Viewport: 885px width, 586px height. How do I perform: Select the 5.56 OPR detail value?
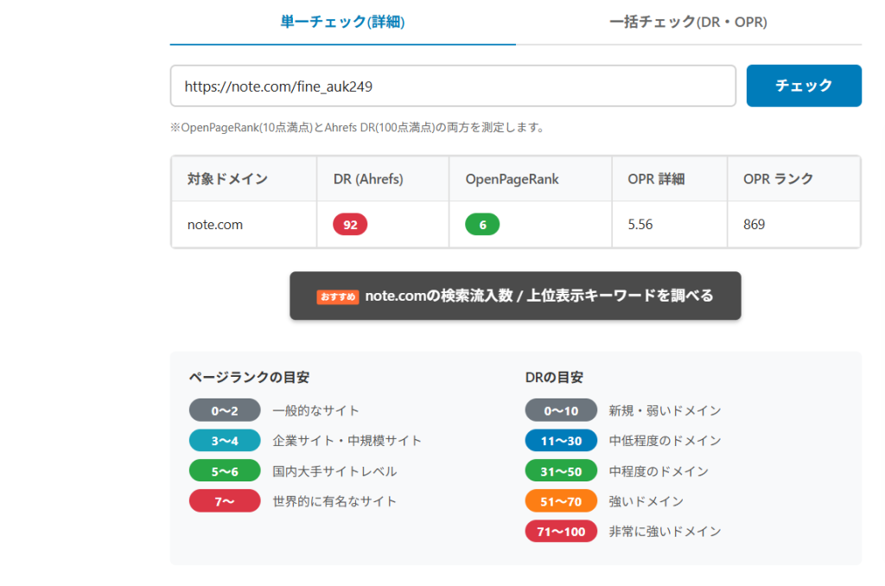point(640,225)
